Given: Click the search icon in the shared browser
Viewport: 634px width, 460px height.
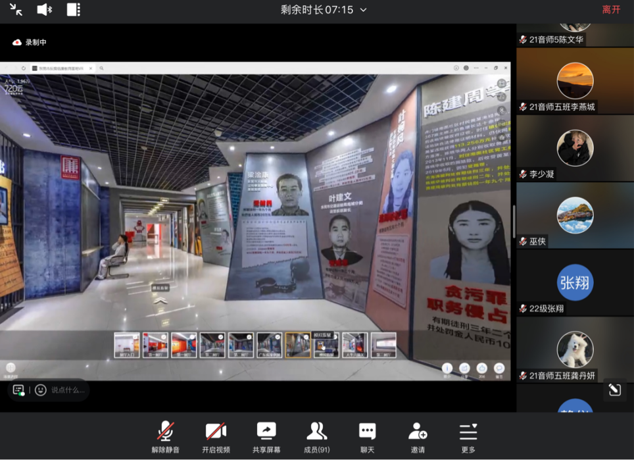Looking at the screenshot, I should pos(101,68).
